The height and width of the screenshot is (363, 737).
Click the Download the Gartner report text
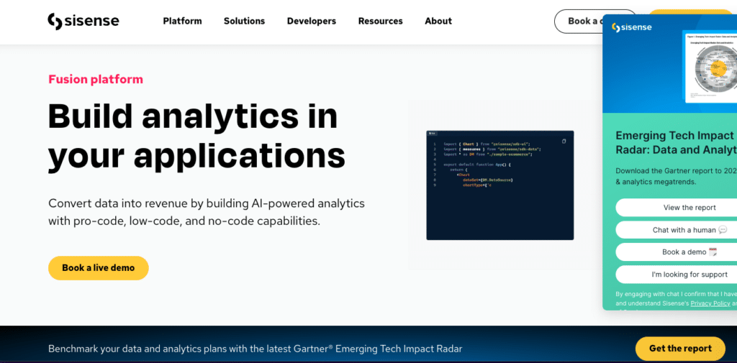pyautogui.click(x=677, y=176)
